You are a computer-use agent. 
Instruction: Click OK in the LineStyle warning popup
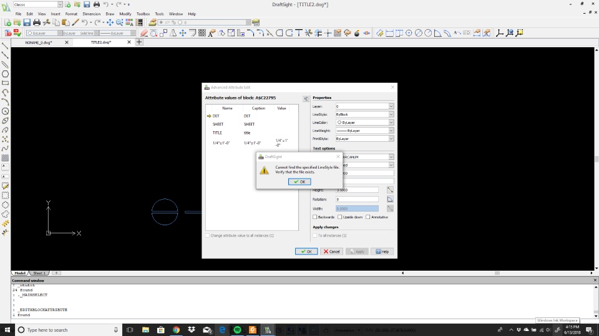(x=299, y=182)
